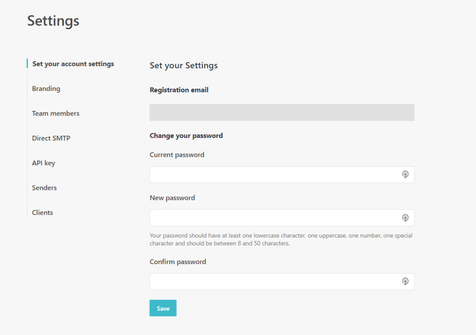Switch to the Branding section
This screenshot has height=335, width=476.
tap(46, 89)
